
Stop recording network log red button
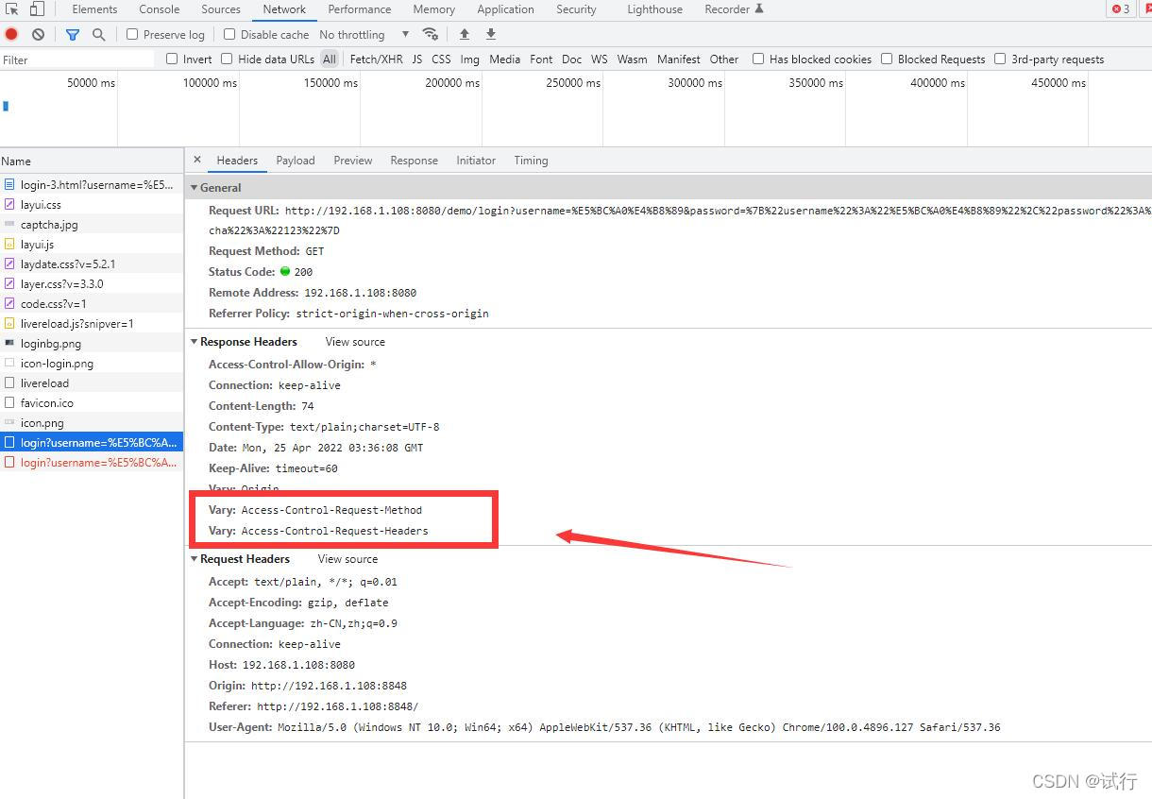[x=11, y=34]
